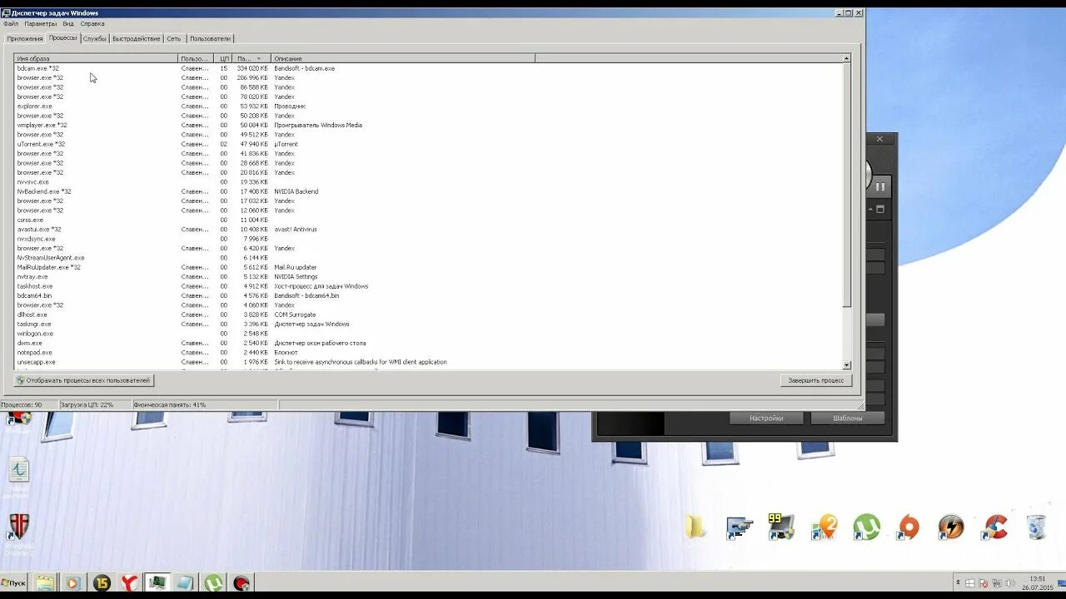Switch to Bandicam in the taskbar

pyautogui.click(x=242, y=583)
